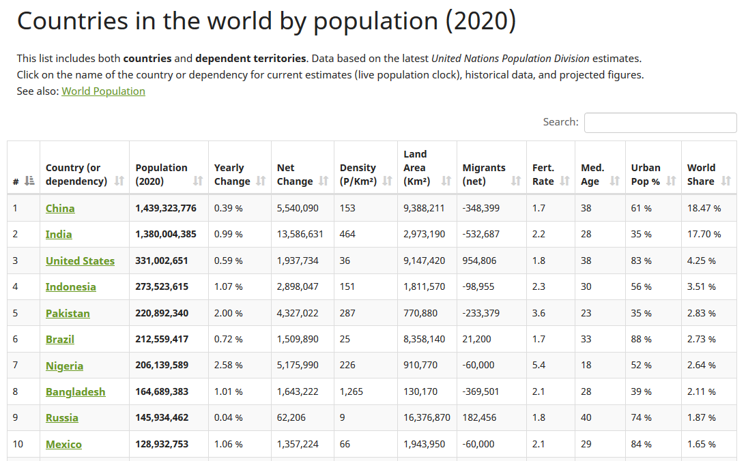Open the United States population page
Screen dimensions: 746x461
click(x=80, y=261)
